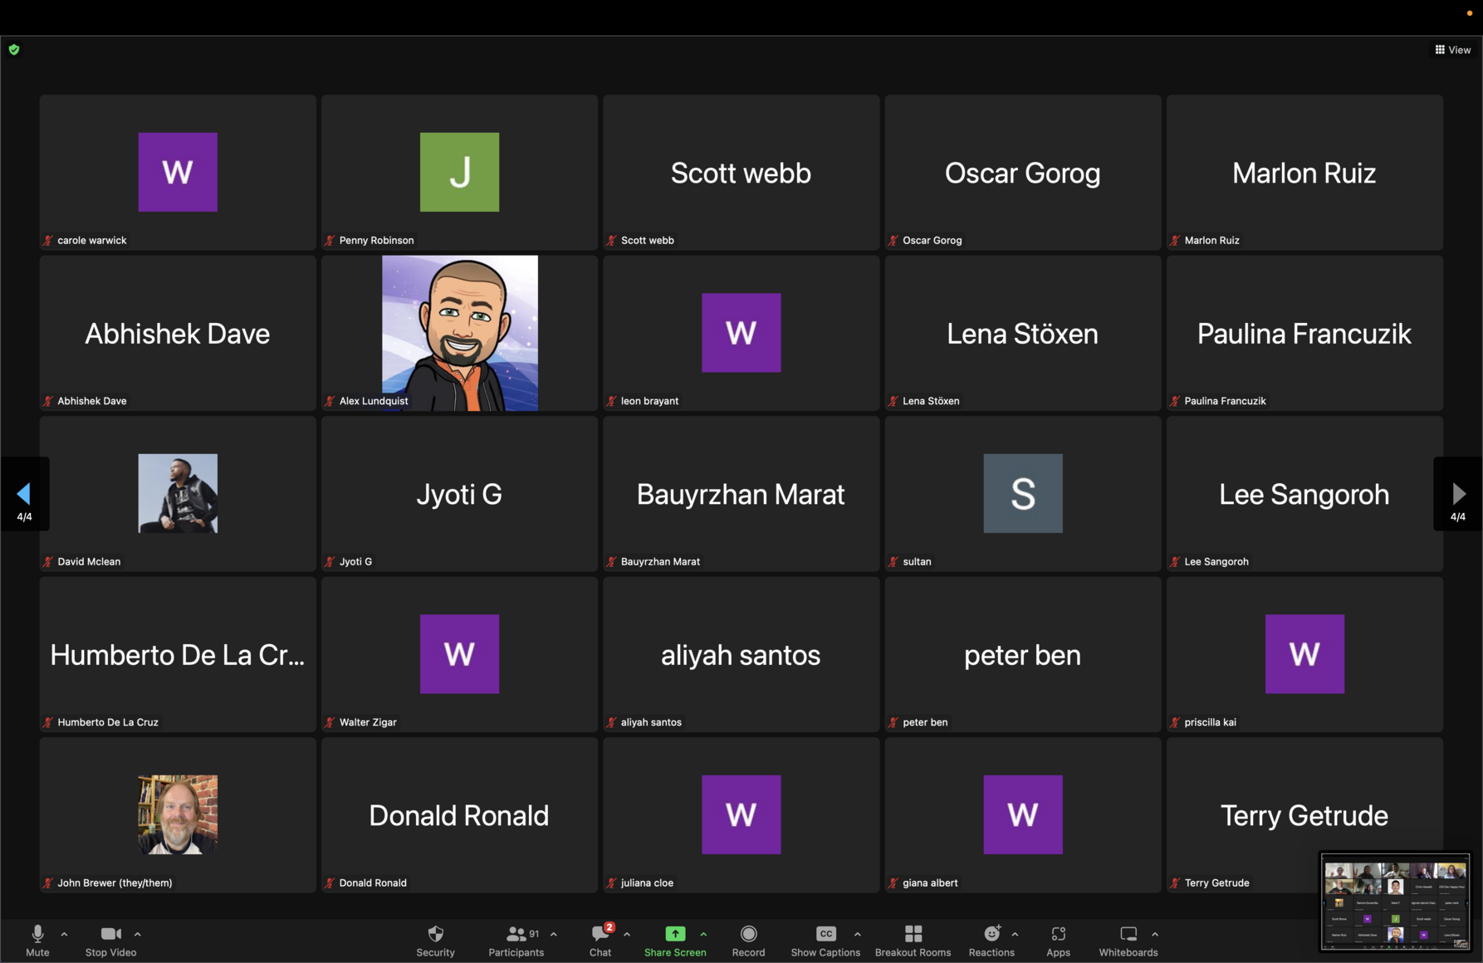This screenshot has height=963, width=1483.
Task: Click the green encryption shield icon
Action: click(14, 50)
